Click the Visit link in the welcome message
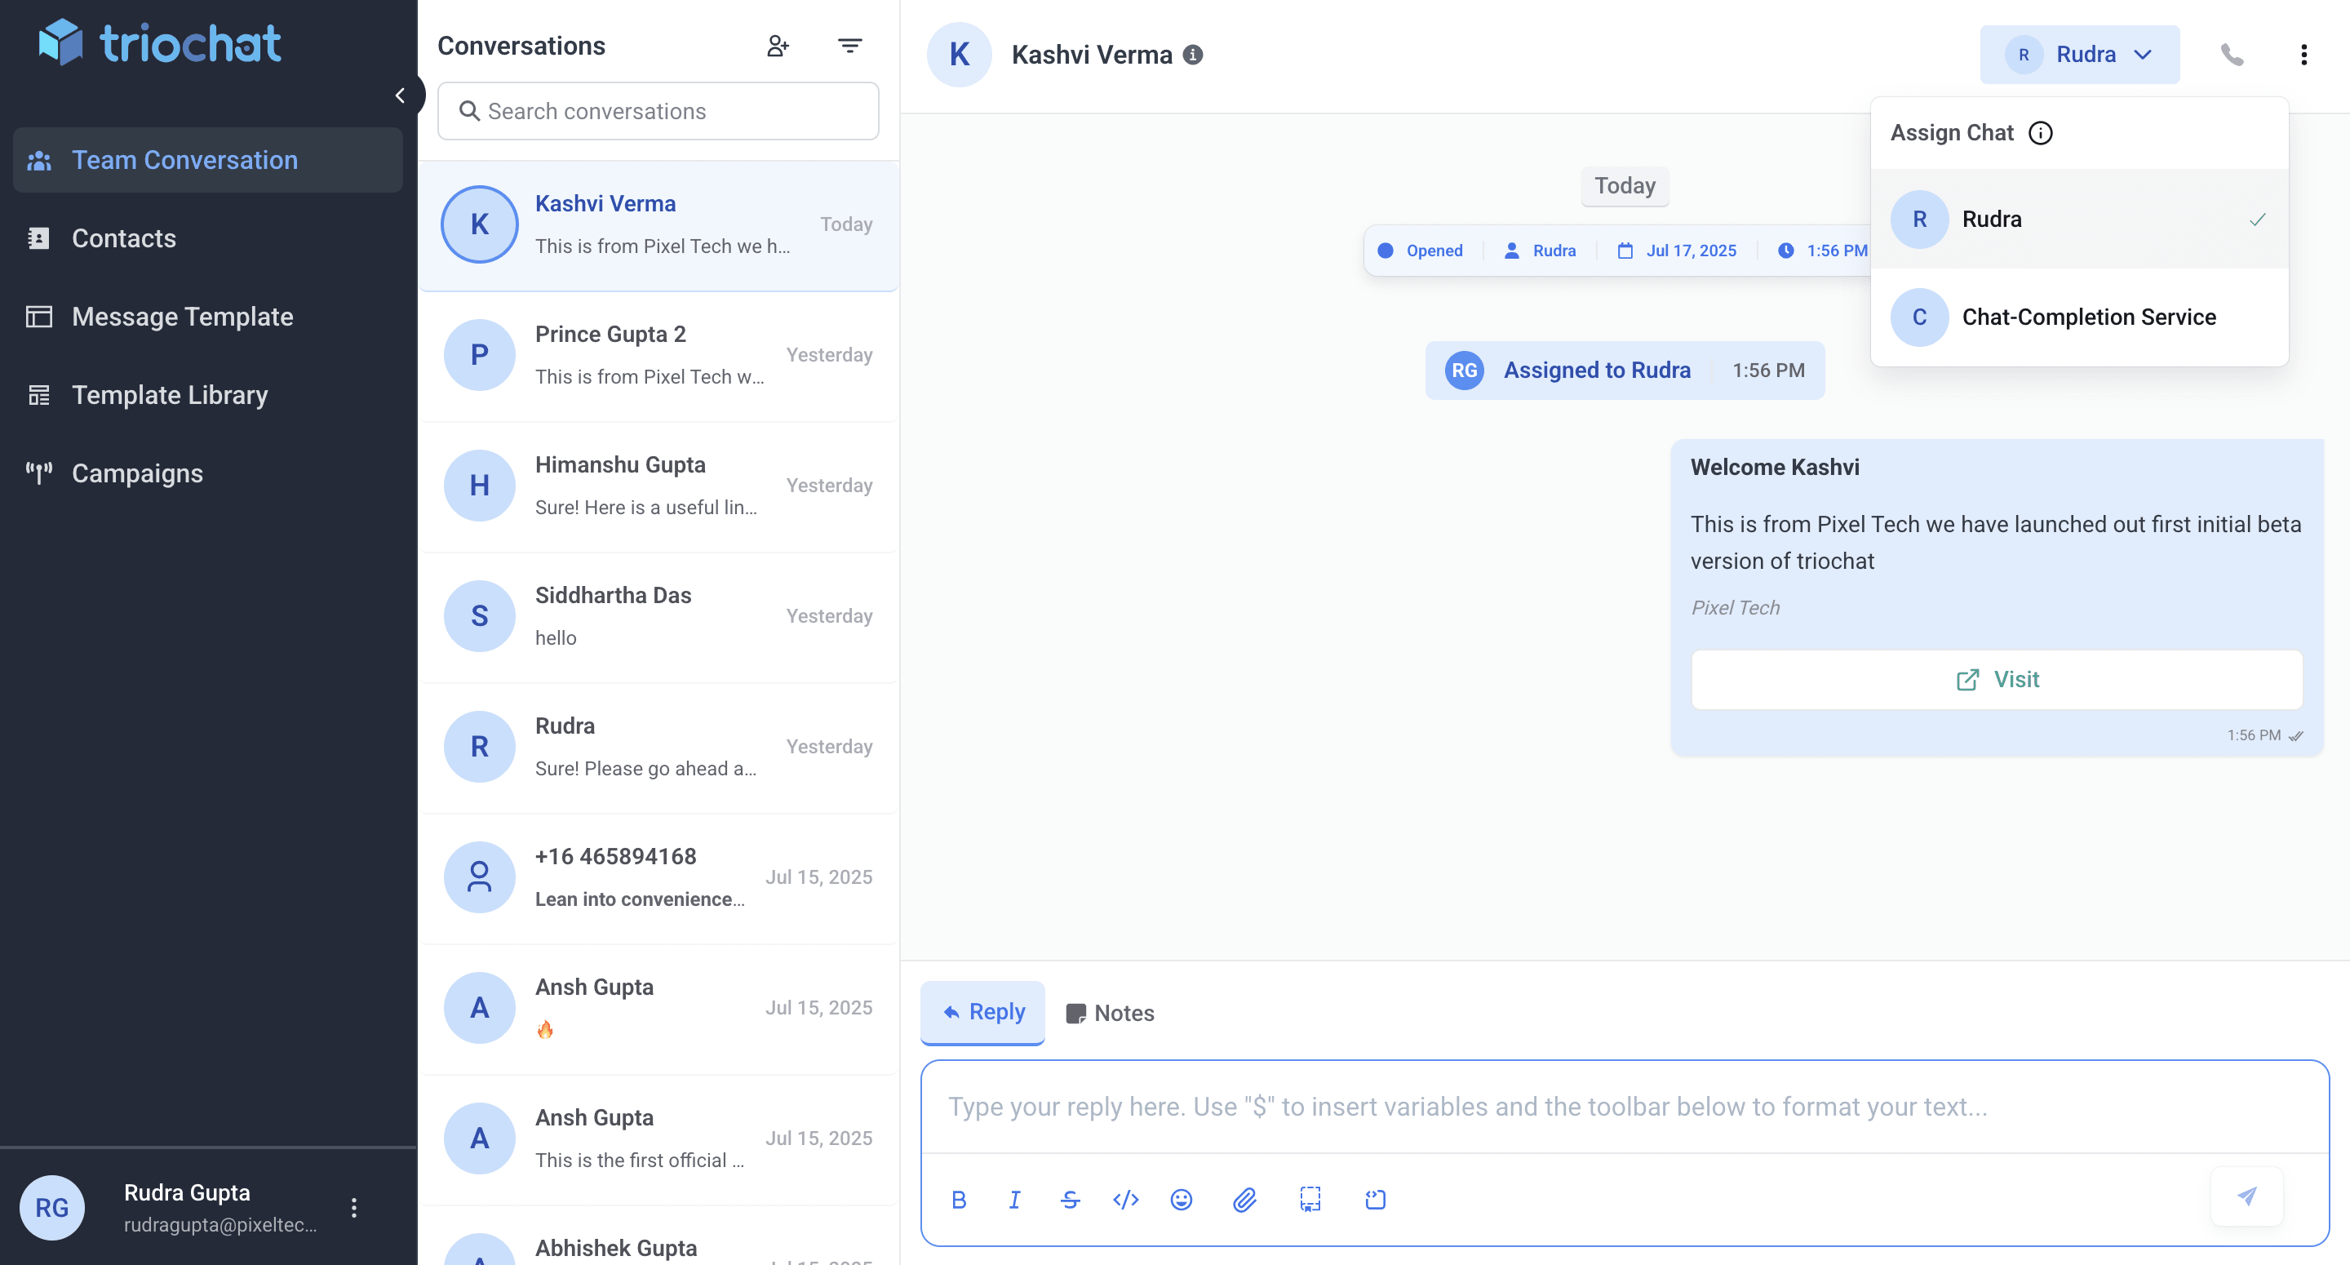 pos(1997,679)
